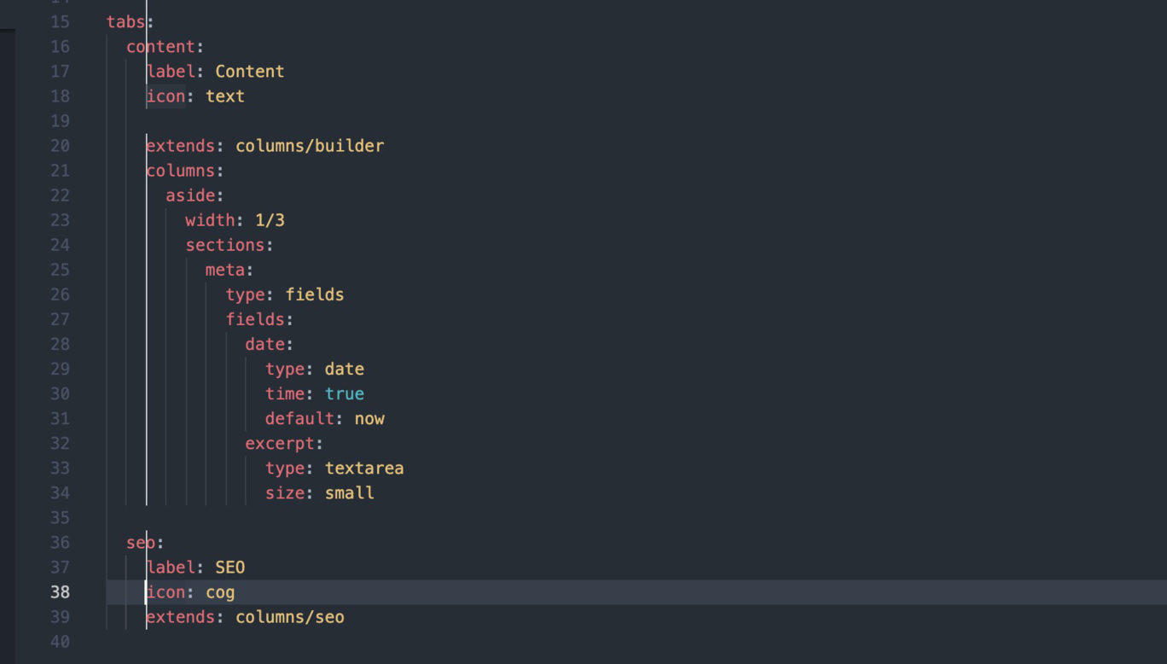Click the 'type' key before textarea
1167x664 pixels.
tap(285, 468)
